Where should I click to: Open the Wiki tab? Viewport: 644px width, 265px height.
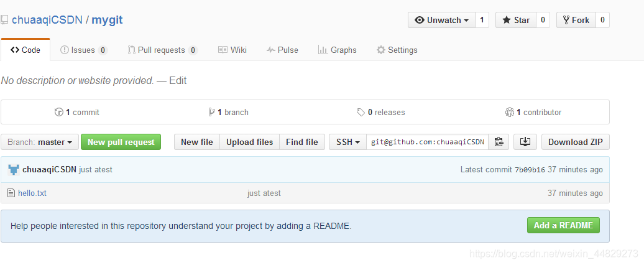(232, 50)
